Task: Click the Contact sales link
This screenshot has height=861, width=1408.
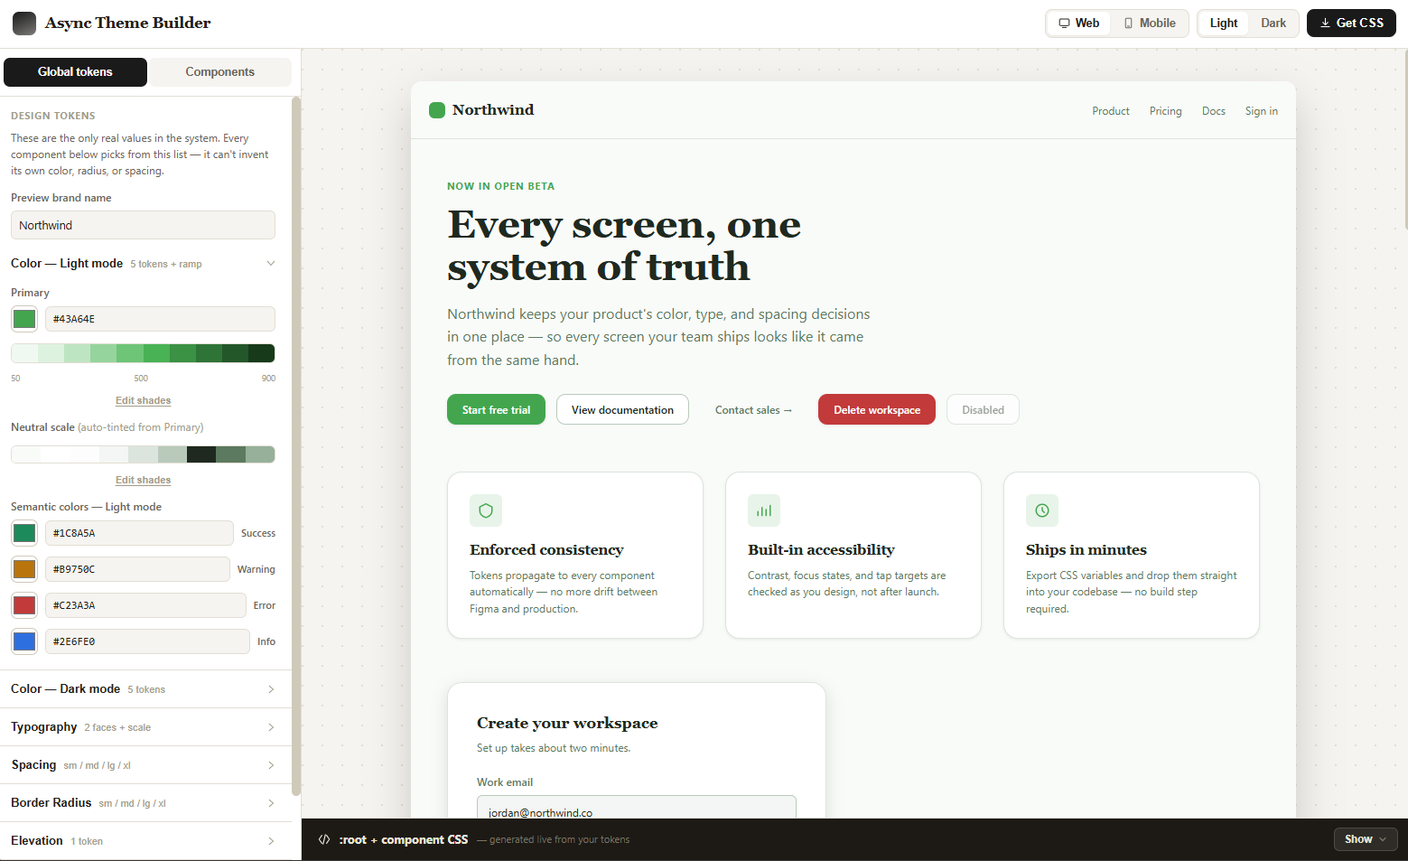Action: pos(753,410)
